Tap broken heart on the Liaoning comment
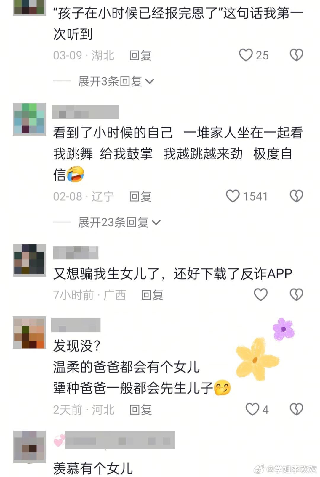 coord(296,196)
